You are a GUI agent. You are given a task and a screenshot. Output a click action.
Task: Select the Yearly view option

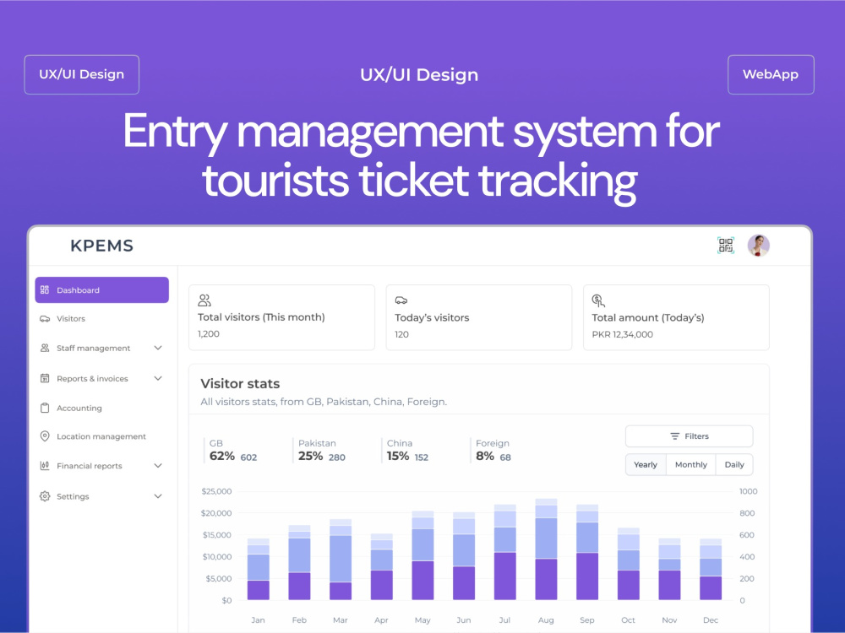[646, 464]
